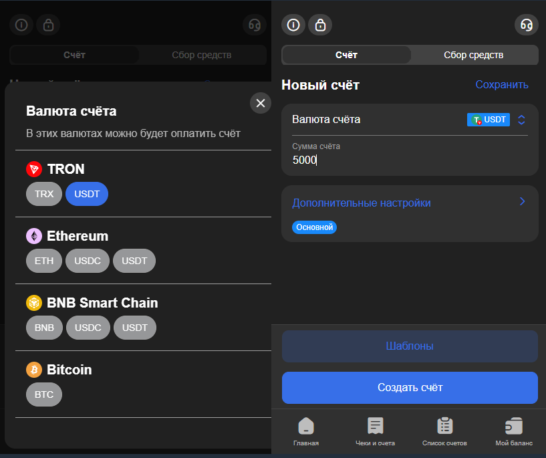This screenshot has width=546, height=458.
Task: Close the Валюта счёта popup
Action: point(261,103)
